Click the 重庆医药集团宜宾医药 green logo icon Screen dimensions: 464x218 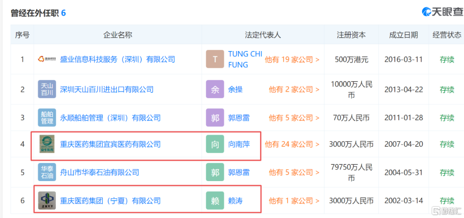46,145
